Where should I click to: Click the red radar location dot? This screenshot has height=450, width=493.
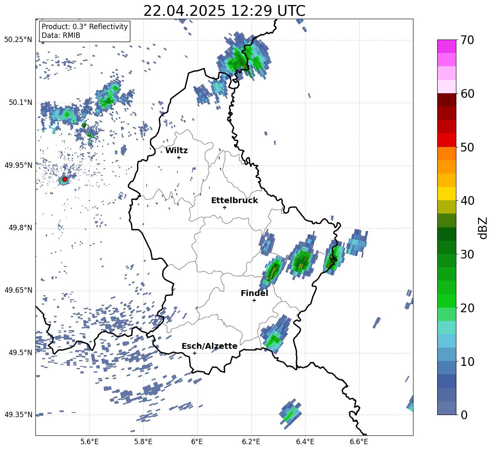(65, 179)
